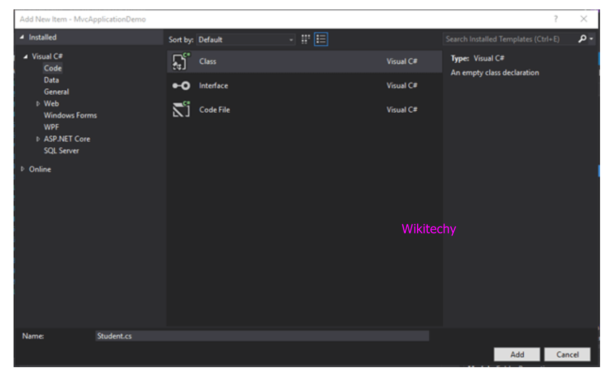
Task: Click the Code File template name text
Action: pos(214,110)
